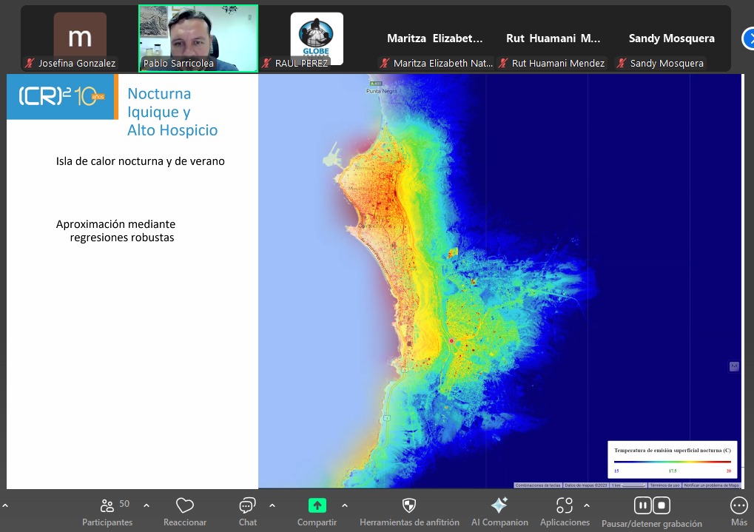Select Pablo Sarricolea's video thumbnail

[x=198, y=38]
